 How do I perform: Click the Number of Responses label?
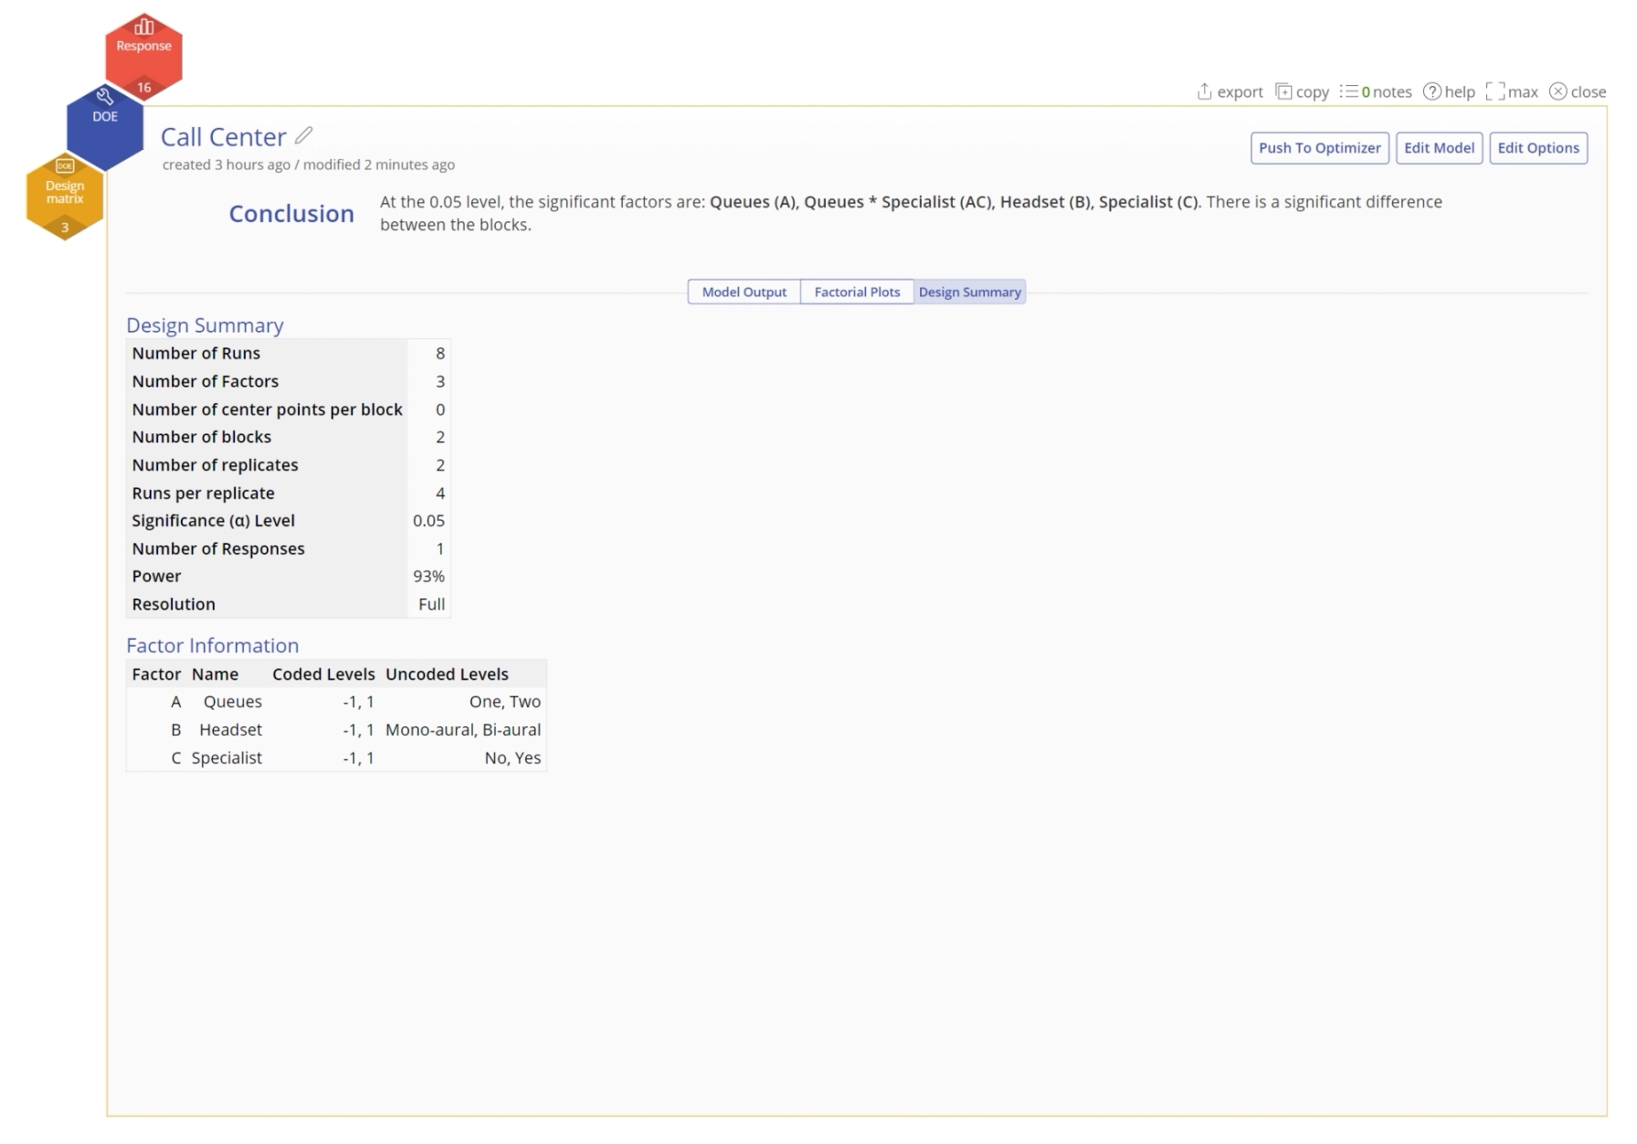coord(218,549)
